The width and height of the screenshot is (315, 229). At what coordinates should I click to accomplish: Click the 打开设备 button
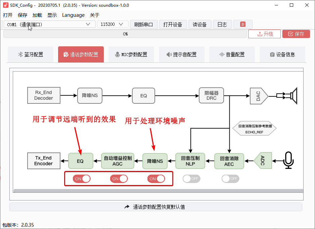(x=173, y=25)
